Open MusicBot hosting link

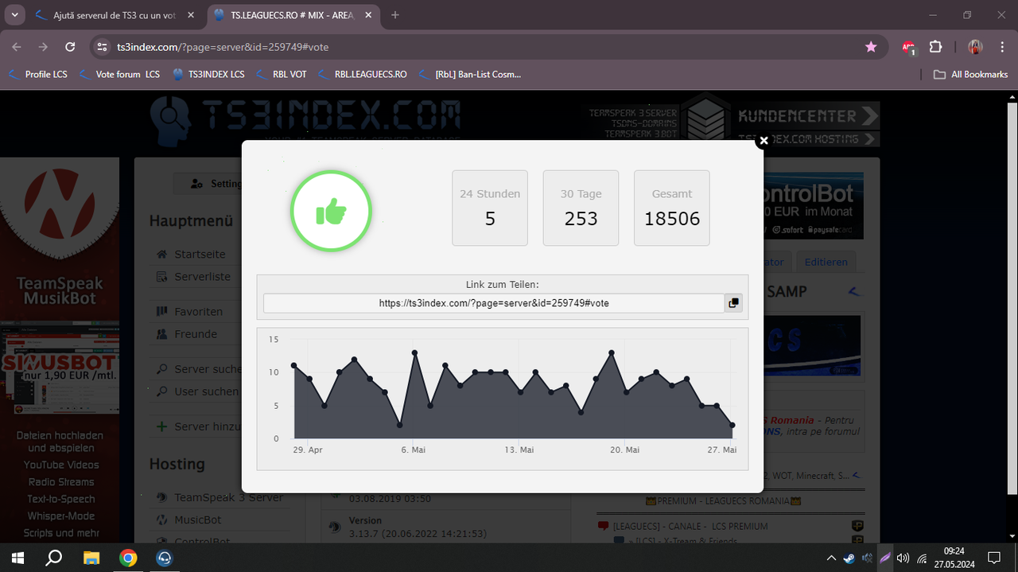pyautogui.click(x=198, y=519)
